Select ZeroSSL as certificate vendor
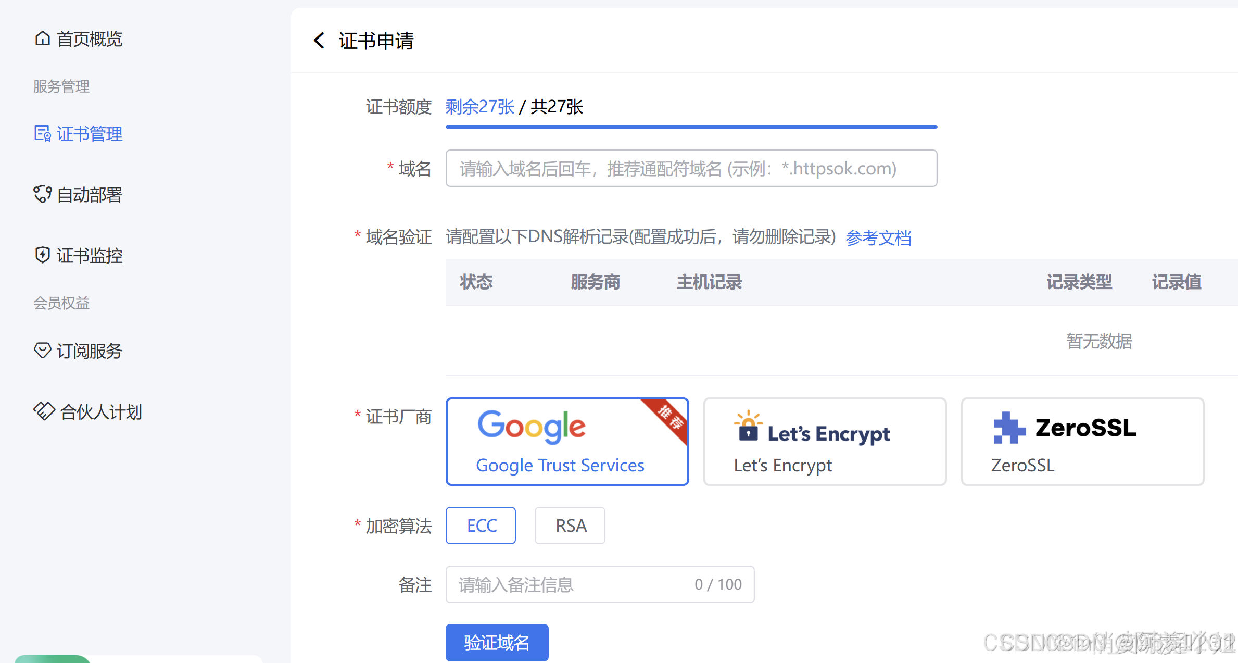The height and width of the screenshot is (663, 1238). [1082, 441]
